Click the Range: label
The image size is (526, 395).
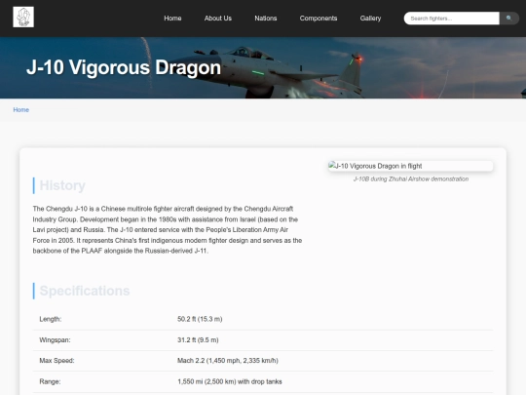tap(50, 381)
